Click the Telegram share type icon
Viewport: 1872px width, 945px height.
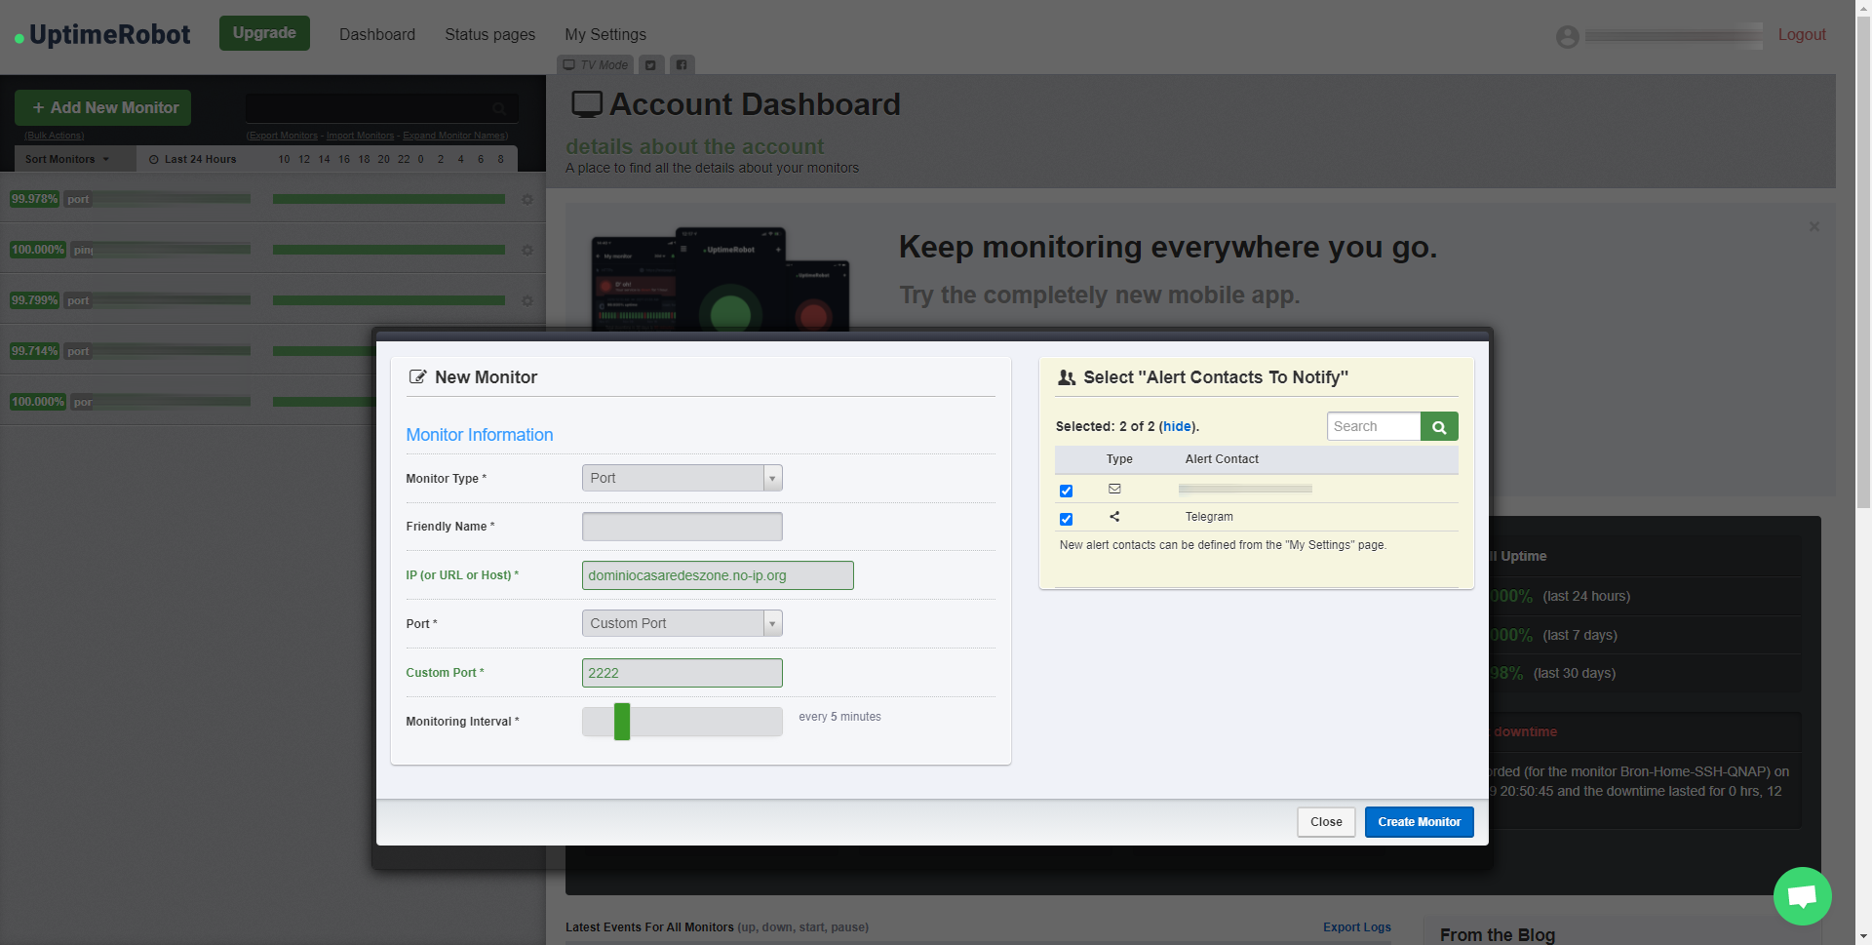[x=1114, y=517]
